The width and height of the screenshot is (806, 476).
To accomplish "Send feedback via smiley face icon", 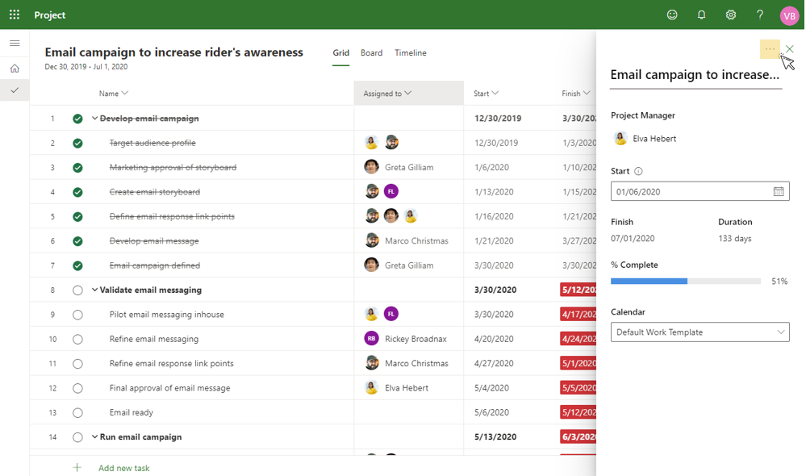I will [x=672, y=15].
